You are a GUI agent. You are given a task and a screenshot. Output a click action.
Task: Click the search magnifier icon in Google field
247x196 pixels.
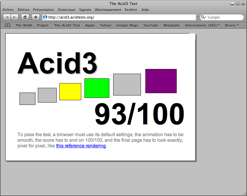(x=204, y=17)
